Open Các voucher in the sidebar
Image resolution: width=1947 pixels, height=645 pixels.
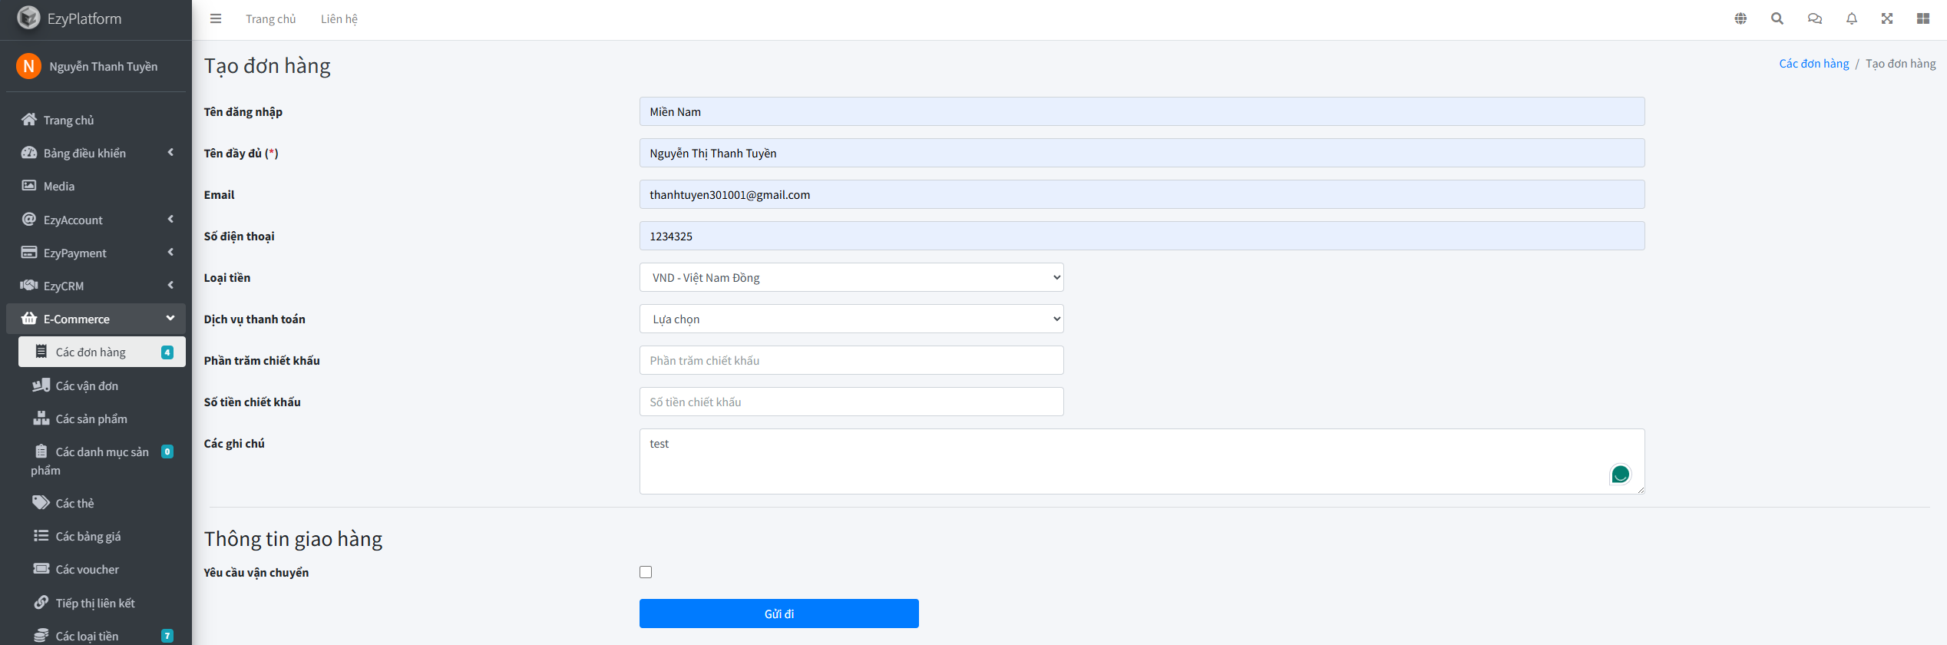pos(87,569)
